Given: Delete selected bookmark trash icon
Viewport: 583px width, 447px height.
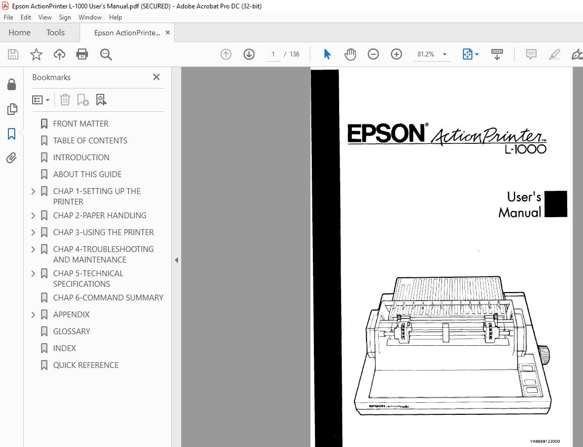Looking at the screenshot, I should (x=65, y=100).
